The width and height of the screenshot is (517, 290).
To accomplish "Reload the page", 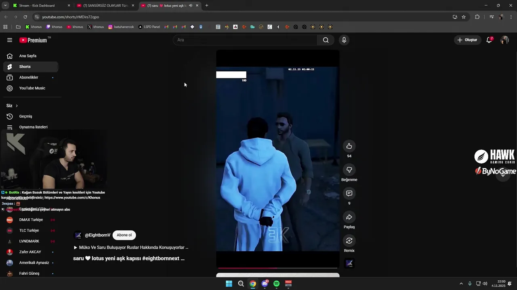I will (x=25, y=17).
